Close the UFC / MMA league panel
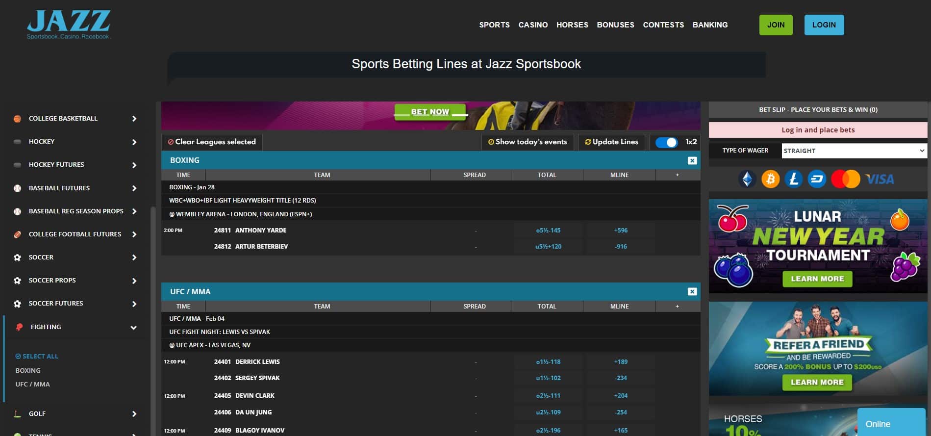Screen dimensions: 931x436 pos(692,292)
